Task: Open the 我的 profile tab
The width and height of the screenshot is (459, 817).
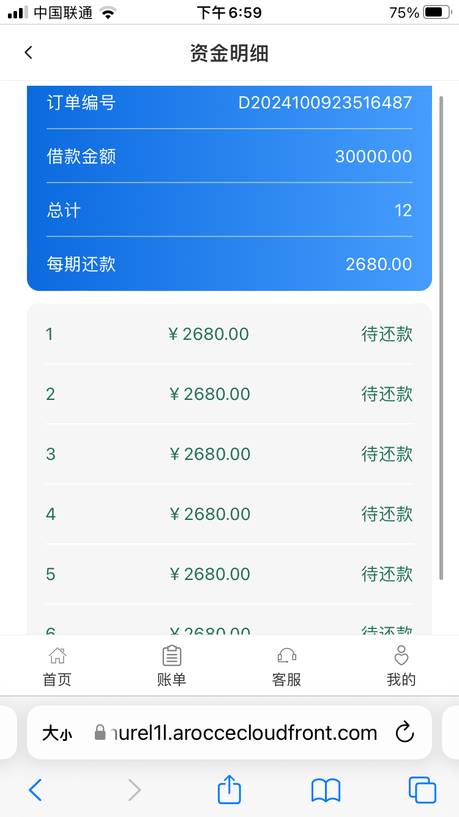Action: click(x=401, y=666)
